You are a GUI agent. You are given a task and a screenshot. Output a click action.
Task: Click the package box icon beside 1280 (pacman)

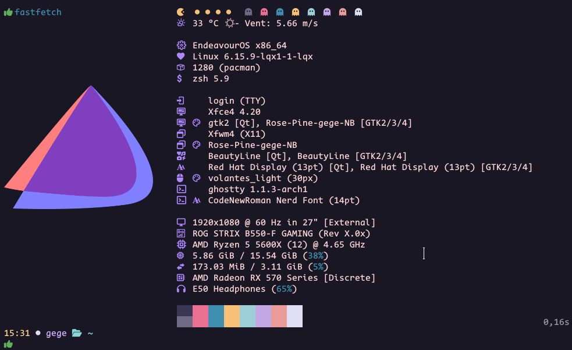click(180, 68)
